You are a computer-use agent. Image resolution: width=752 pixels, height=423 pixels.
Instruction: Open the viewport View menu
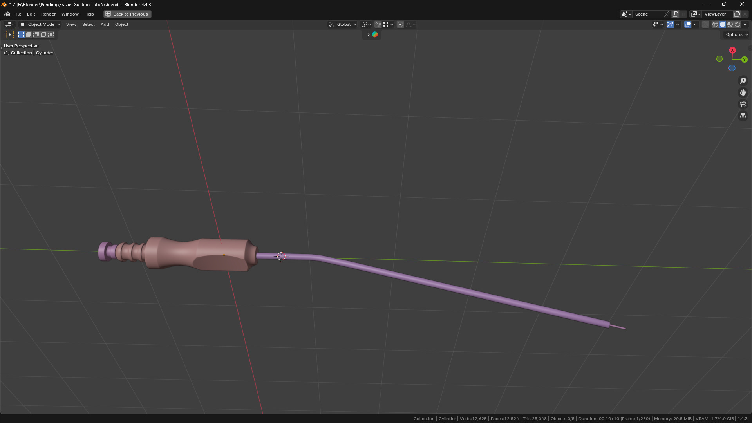(x=71, y=24)
